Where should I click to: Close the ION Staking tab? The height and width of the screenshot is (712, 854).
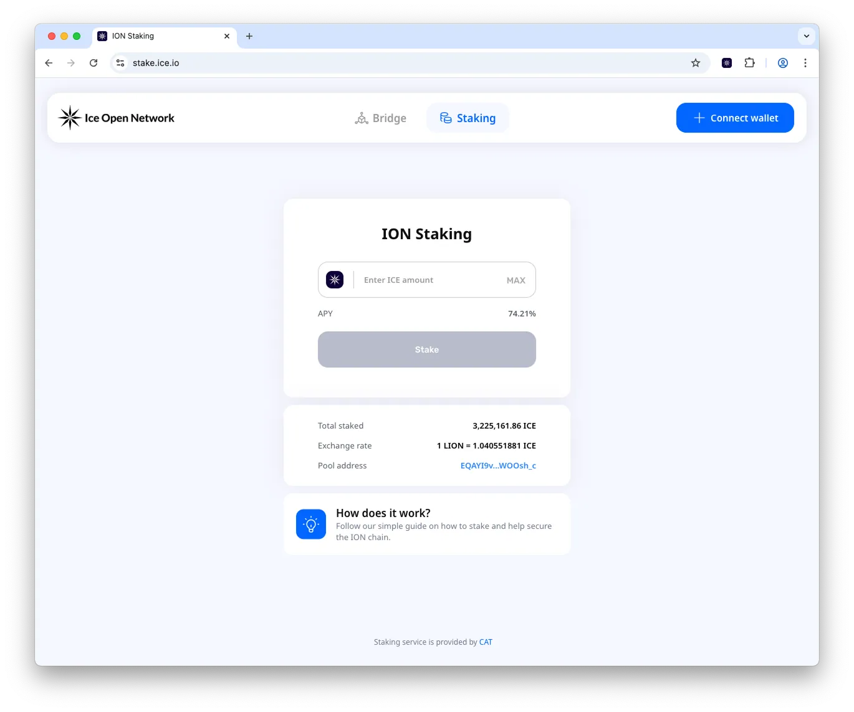pyautogui.click(x=227, y=36)
